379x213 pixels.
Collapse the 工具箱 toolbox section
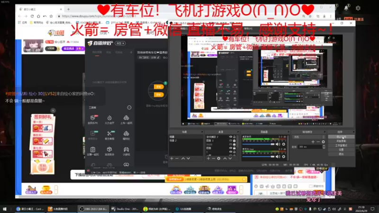(x=129, y=107)
